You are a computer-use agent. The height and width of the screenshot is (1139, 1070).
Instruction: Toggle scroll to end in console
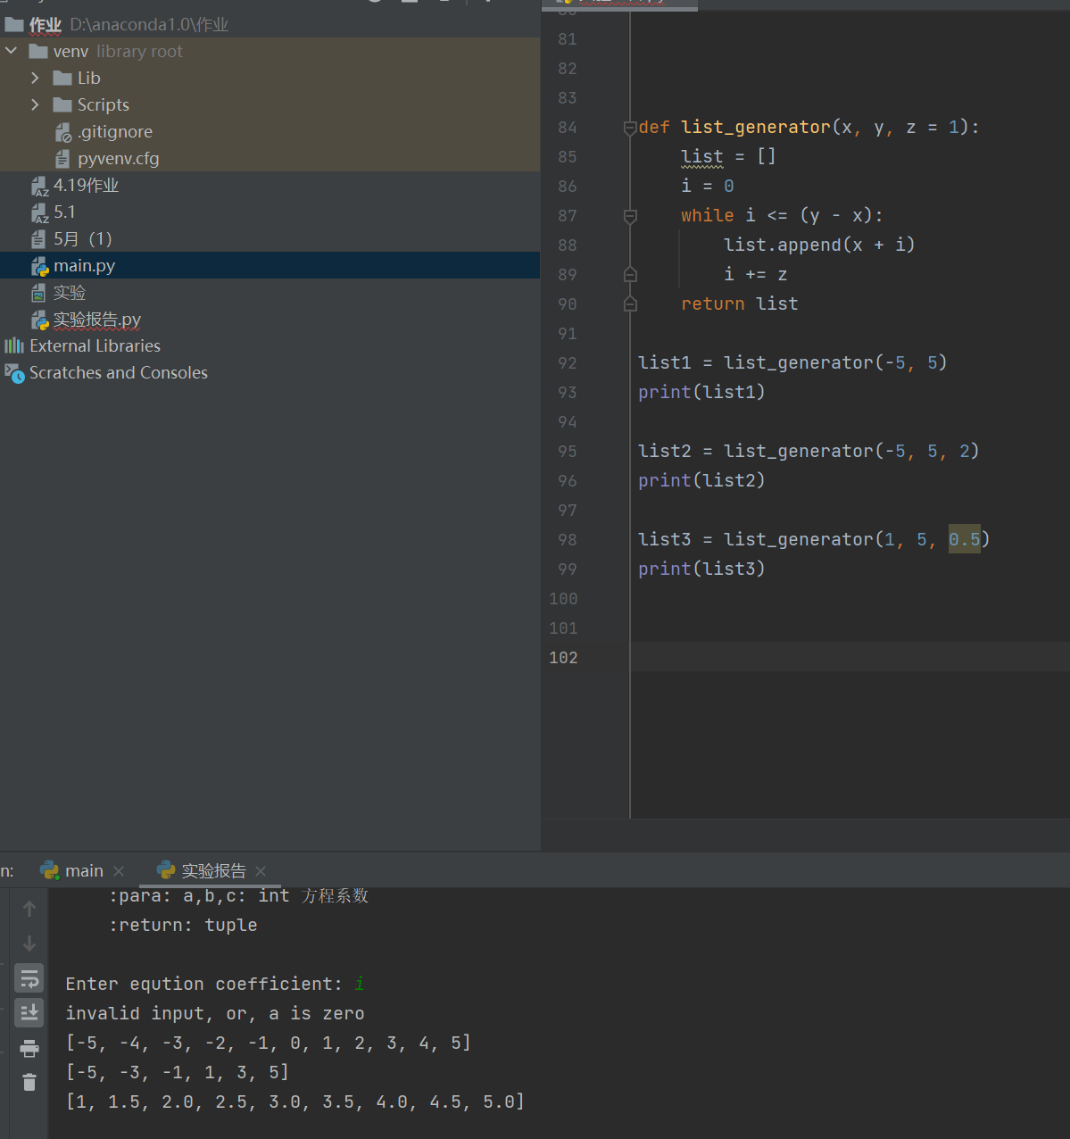pyautogui.click(x=29, y=1013)
